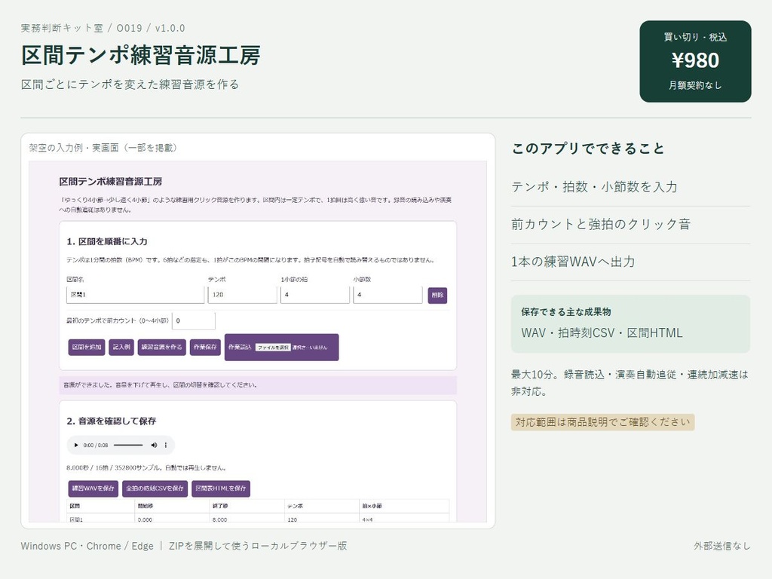The image size is (772, 579).
Task: Click the audio player seek bar
Action: click(128, 445)
